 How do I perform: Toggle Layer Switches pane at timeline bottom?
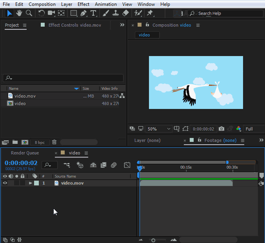pos(5,240)
